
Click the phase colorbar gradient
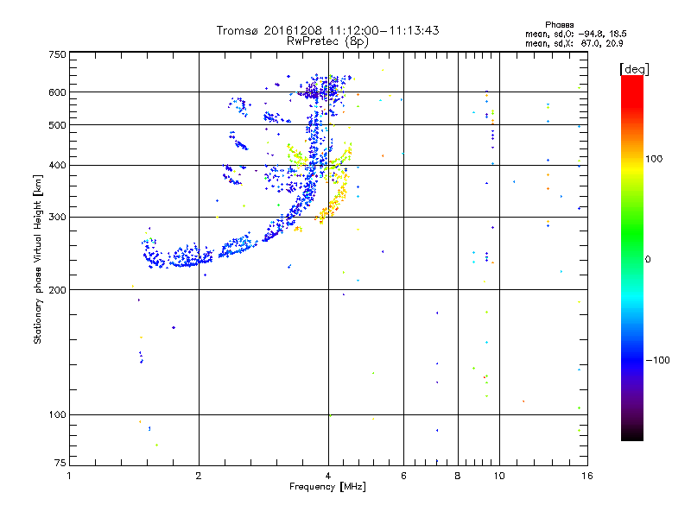pyautogui.click(x=632, y=257)
